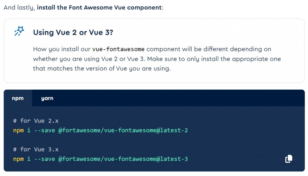Click the @fortawesome/vue-fontawesome@latest-3 package name
Image resolution: width=308 pixels, height=176 pixels.
(x=123, y=159)
